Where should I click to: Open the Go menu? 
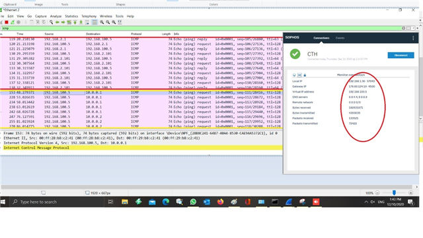tap(29, 16)
